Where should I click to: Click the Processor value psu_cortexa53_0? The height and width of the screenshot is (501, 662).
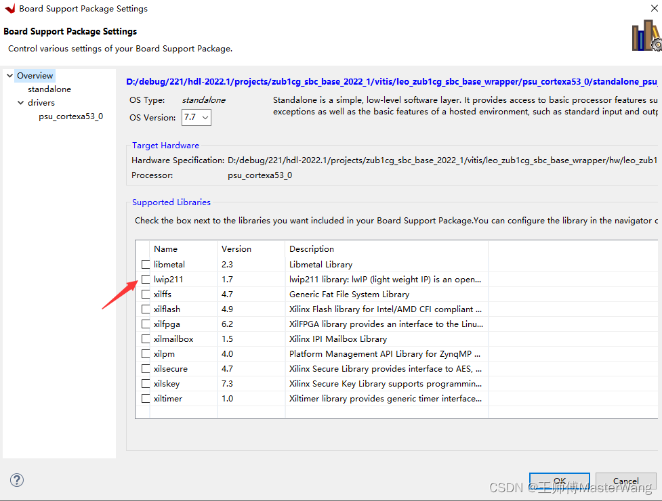260,175
